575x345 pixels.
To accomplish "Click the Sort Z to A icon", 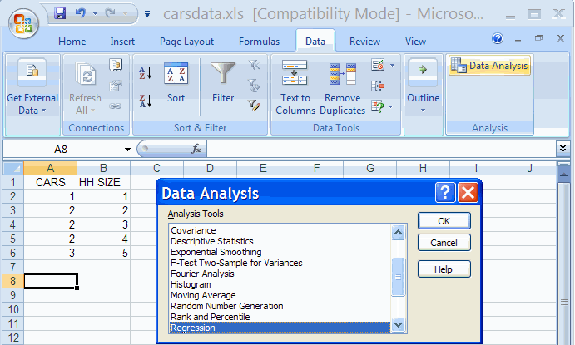I will [x=145, y=101].
